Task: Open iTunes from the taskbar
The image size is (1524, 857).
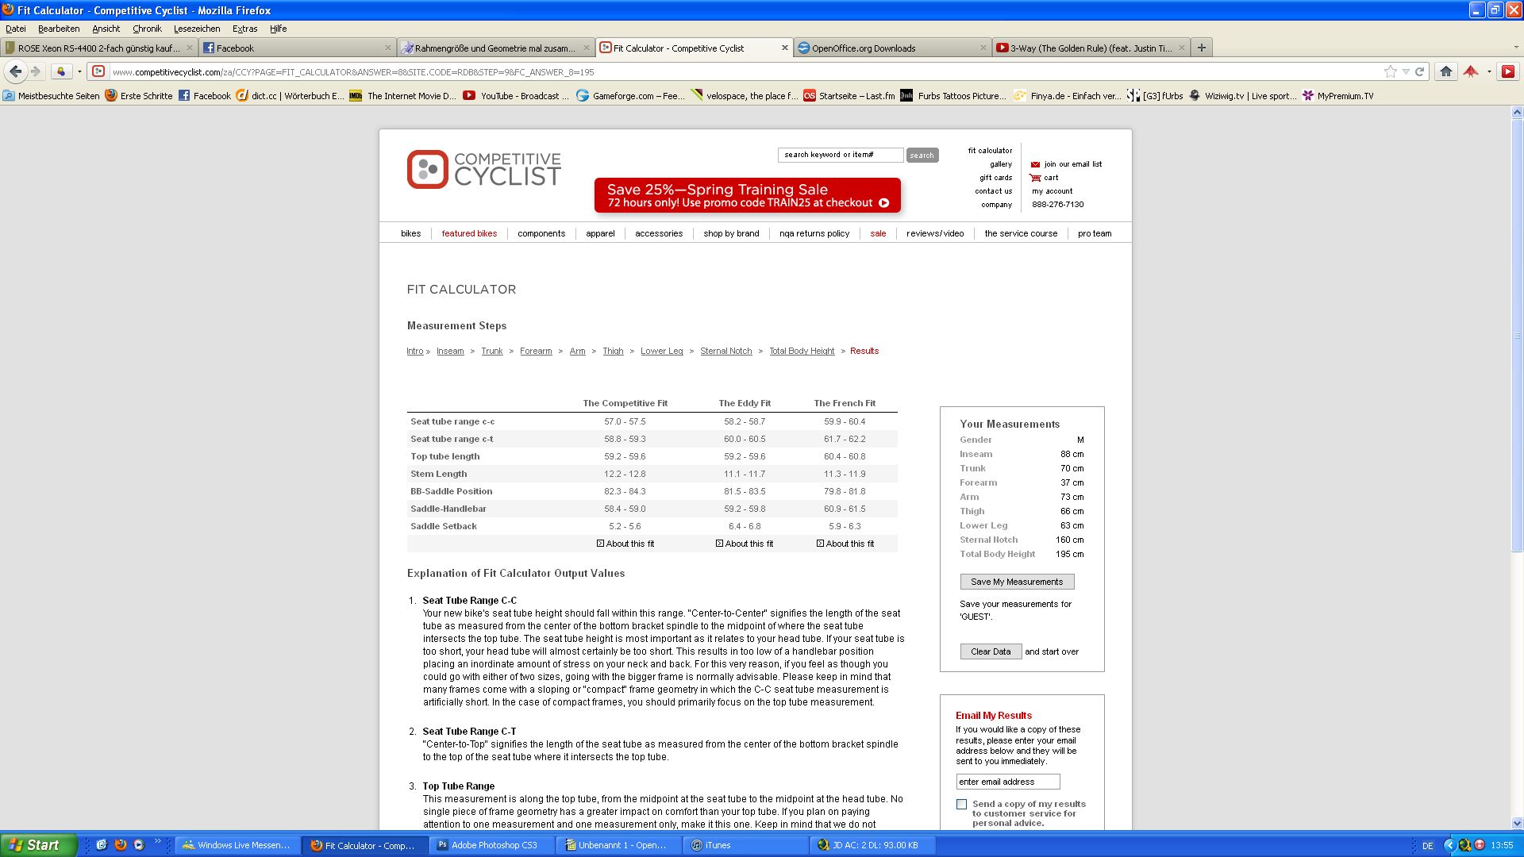Action: tap(717, 845)
